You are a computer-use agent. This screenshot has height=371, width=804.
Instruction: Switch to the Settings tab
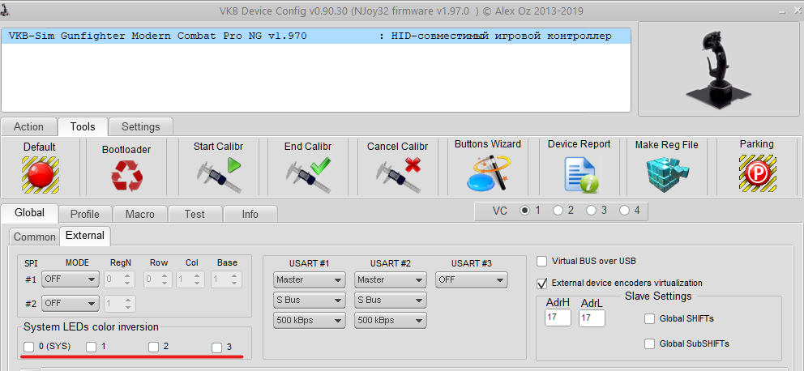click(140, 126)
